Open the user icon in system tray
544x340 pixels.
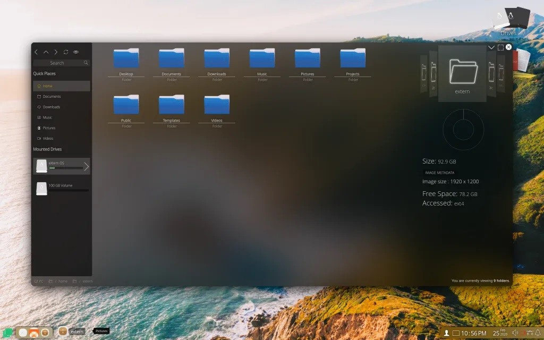[x=446, y=333]
